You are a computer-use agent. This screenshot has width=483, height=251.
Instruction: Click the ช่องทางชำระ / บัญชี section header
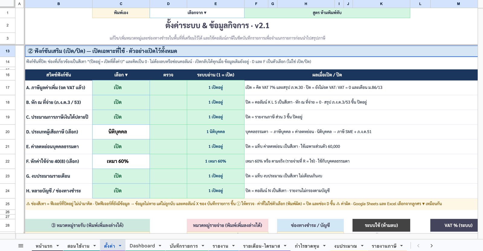[310, 225]
